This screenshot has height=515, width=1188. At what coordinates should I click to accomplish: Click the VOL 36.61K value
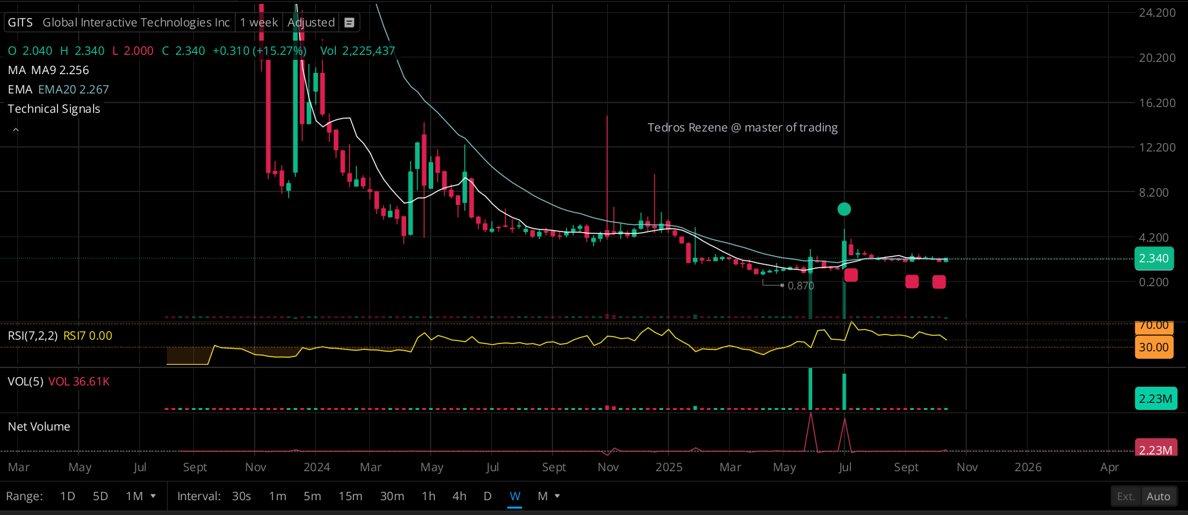[79, 381]
